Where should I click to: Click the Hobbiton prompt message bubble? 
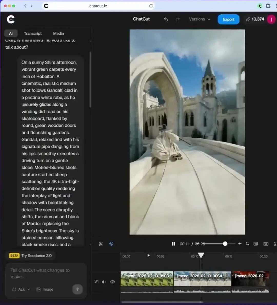[x=51, y=151]
